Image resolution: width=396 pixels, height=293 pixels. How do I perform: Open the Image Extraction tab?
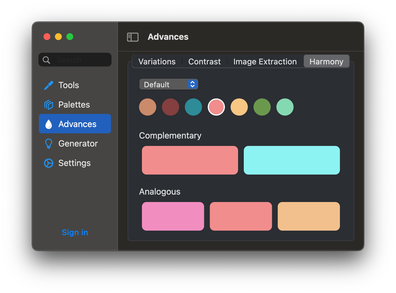[x=265, y=62]
